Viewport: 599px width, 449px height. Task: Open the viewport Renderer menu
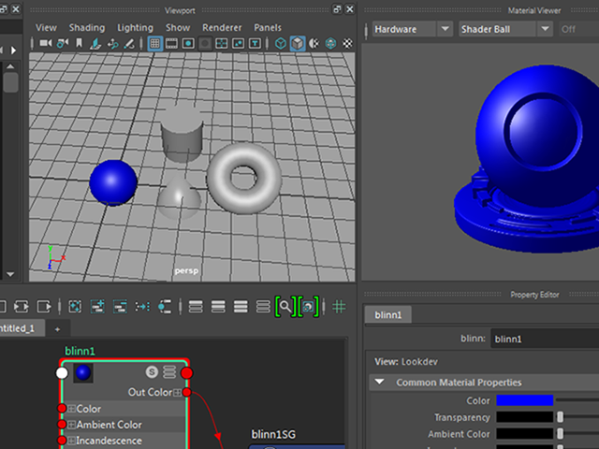[222, 28]
